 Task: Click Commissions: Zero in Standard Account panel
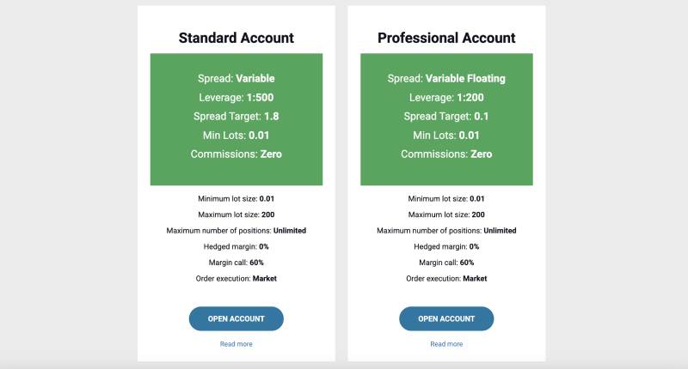click(x=236, y=154)
